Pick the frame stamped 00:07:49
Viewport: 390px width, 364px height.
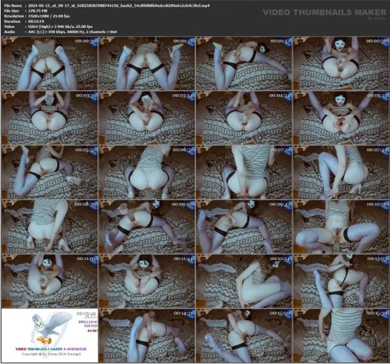[341, 172]
